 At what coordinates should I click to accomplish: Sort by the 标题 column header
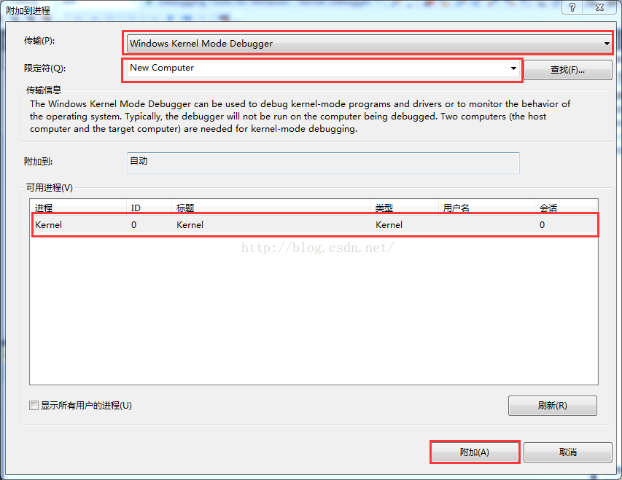pos(272,208)
